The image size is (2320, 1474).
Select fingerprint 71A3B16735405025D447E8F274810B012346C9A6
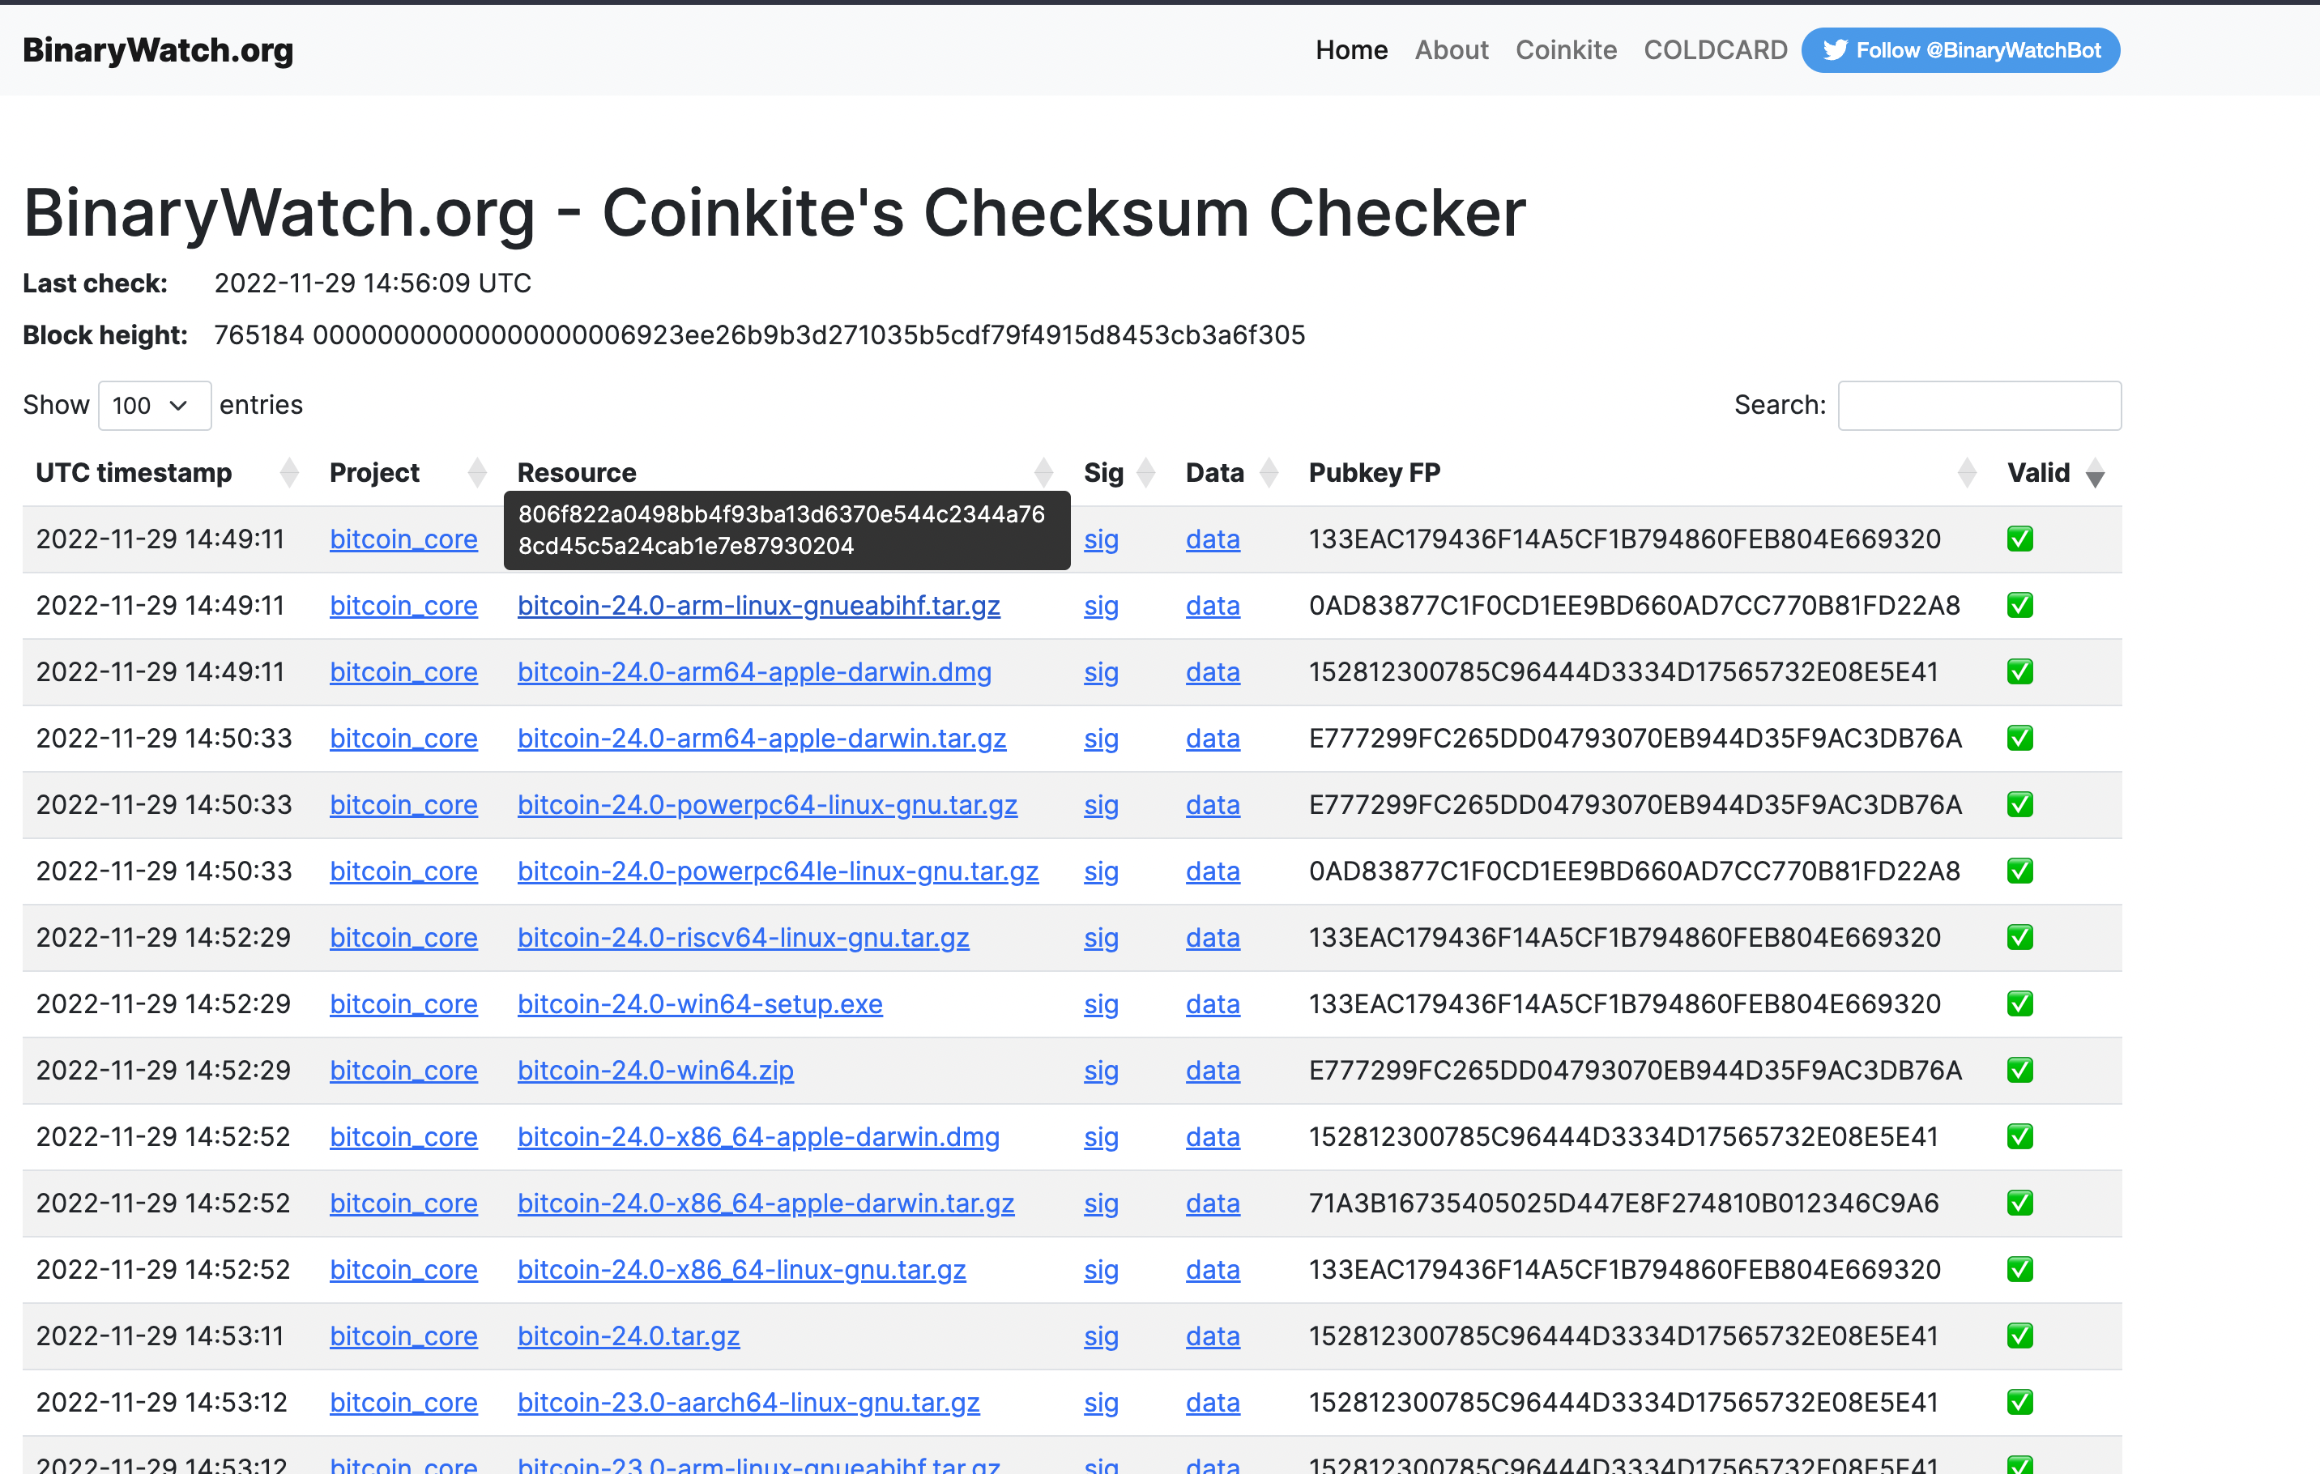click(1623, 1204)
